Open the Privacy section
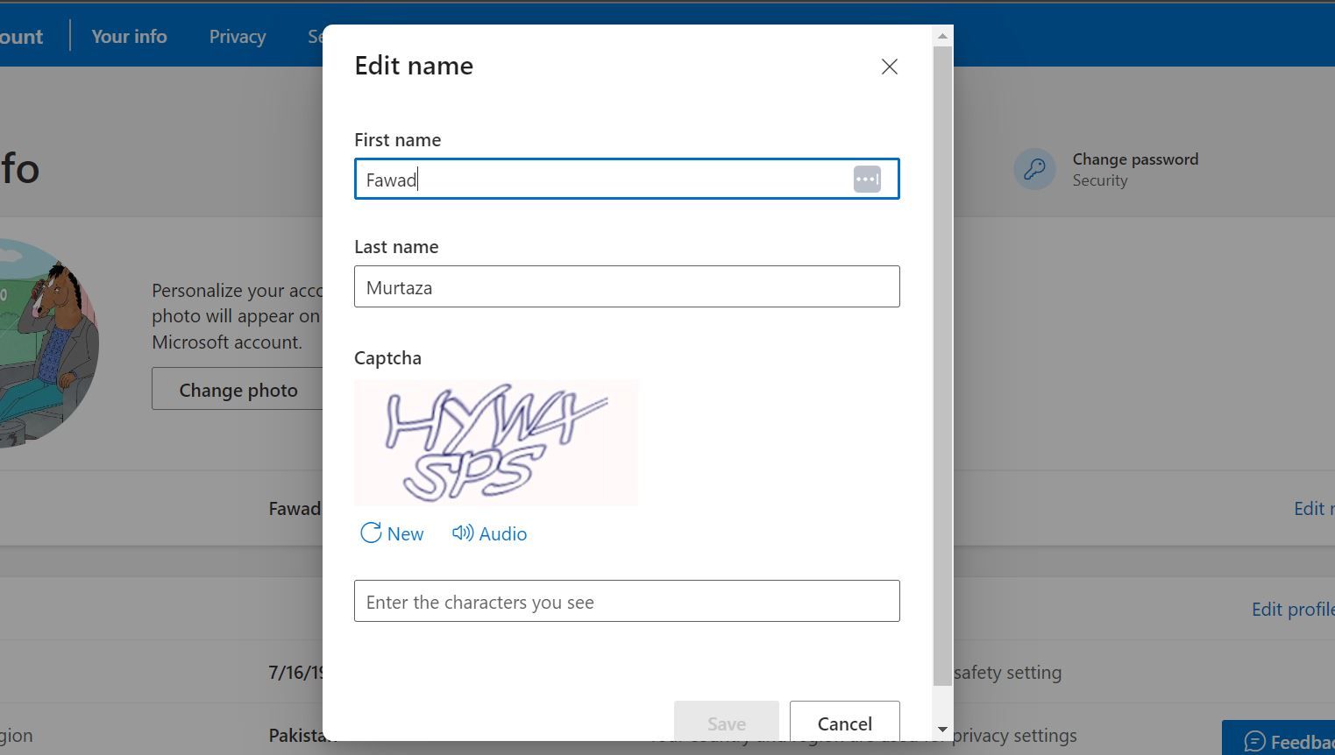1335x755 pixels. click(x=237, y=36)
